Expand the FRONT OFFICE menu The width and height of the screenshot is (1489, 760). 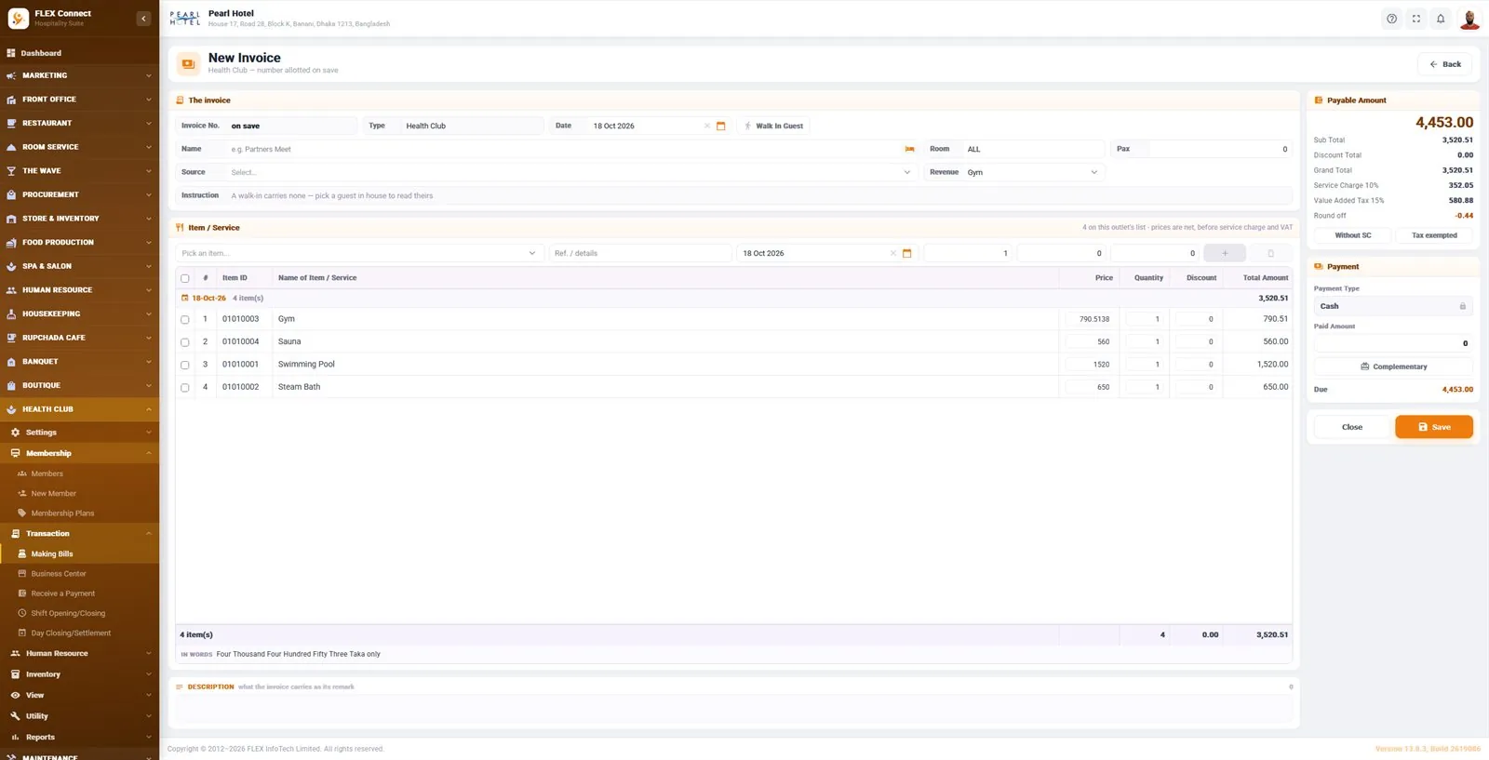(79, 100)
